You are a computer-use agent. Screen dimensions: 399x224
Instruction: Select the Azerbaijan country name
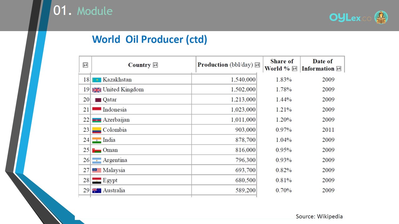pyautogui.click(x=116, y=120)
